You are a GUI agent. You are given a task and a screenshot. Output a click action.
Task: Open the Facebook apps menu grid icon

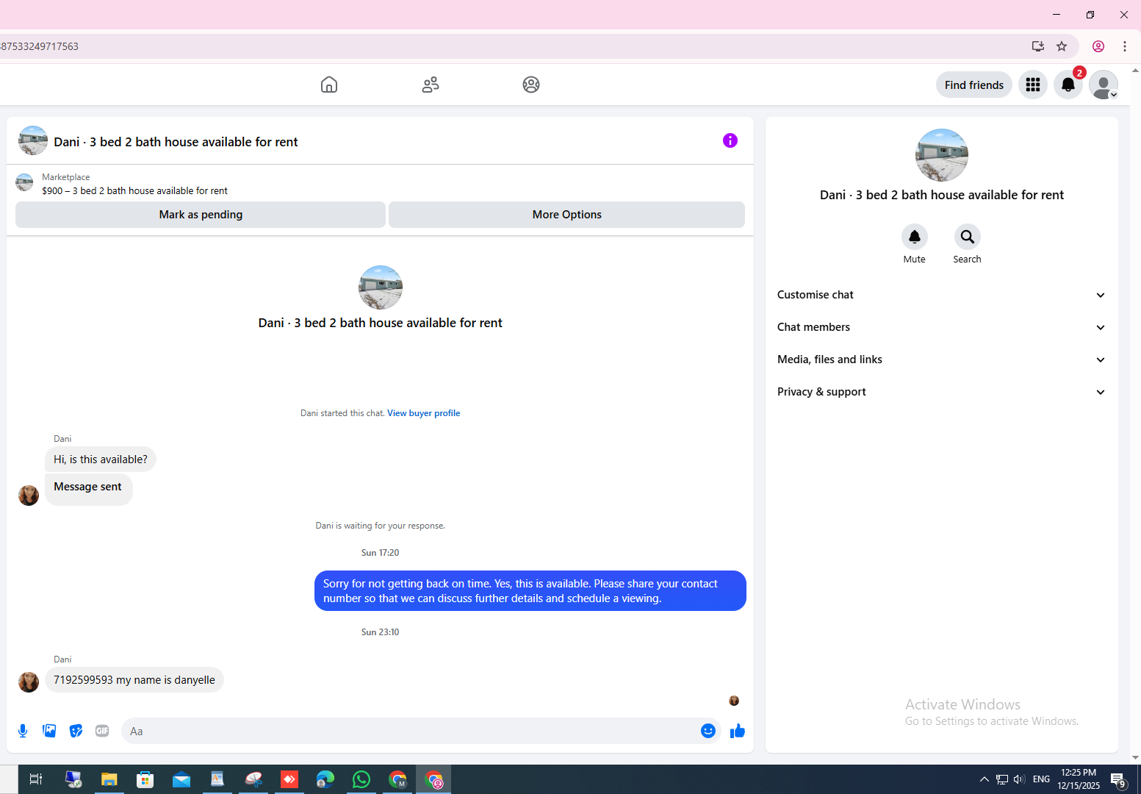[x=1033, y=85]
